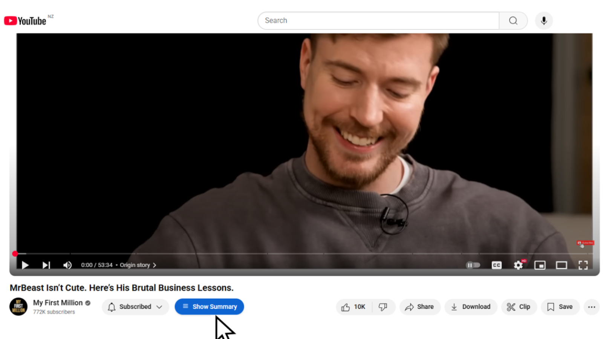Viewport: 603px width, 339px height.
Task: Dislike this video
Action: click(383, 307)
